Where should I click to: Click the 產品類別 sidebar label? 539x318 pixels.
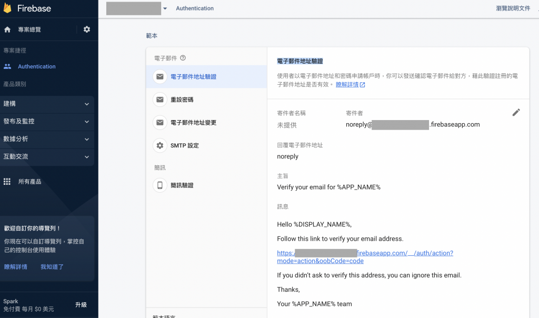[15, 84]
